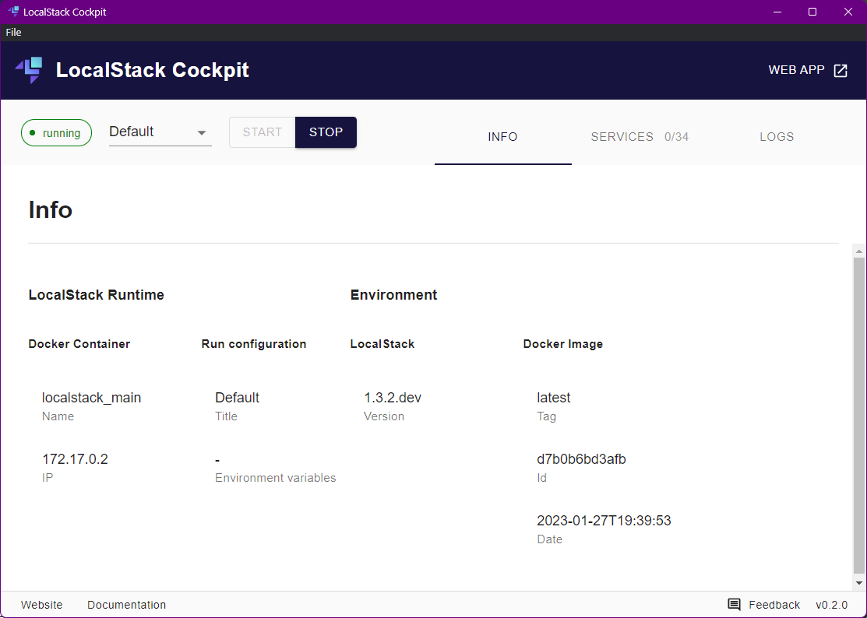Click the vertical scrollbar thumb
This screenshot has width=867, height=618.
pyautogui.click(x=858, y=416)
